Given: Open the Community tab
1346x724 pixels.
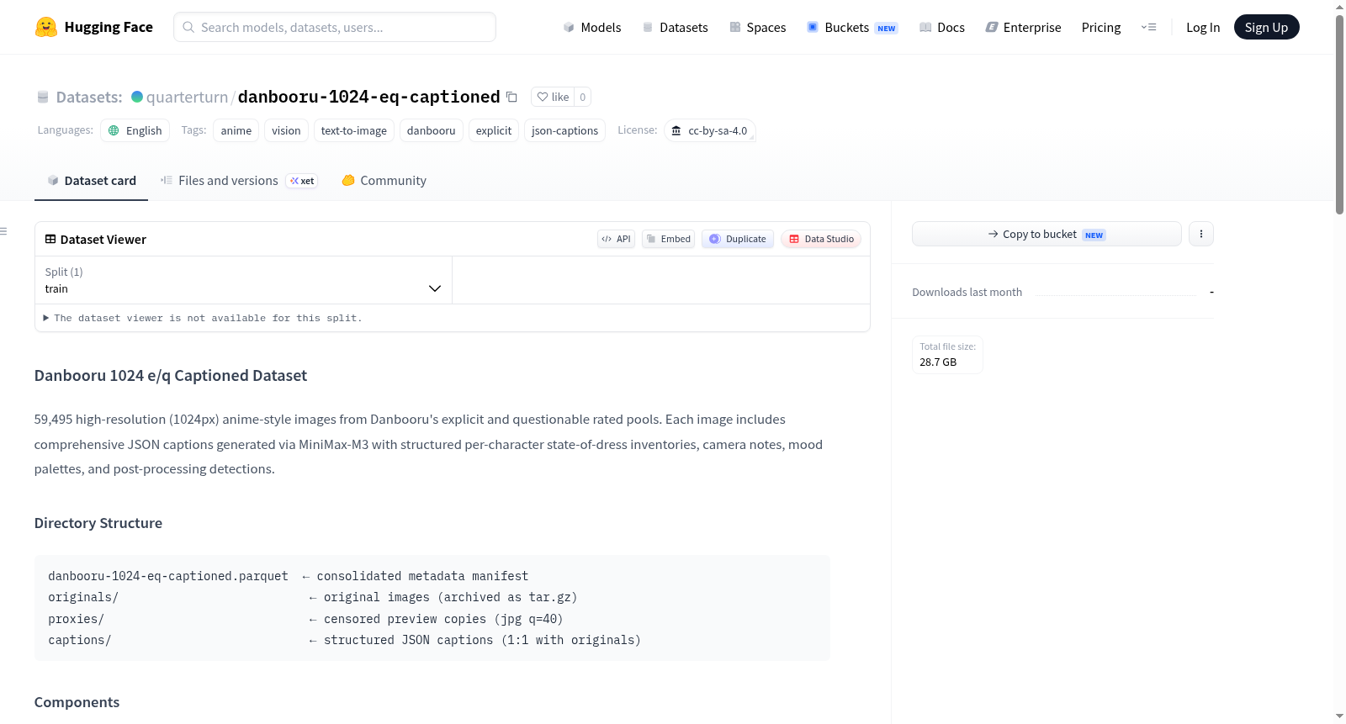Looking at the screenshot, I should 384,180.
